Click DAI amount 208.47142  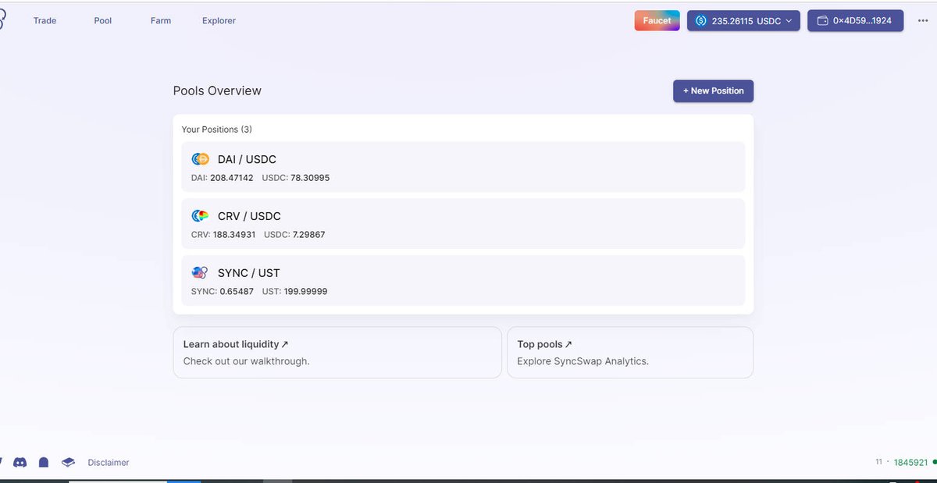[x=233, y=178]
